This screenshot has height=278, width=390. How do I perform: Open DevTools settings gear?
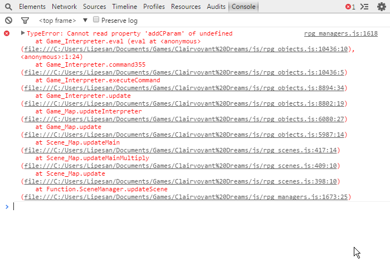click(x=381, y=7)
